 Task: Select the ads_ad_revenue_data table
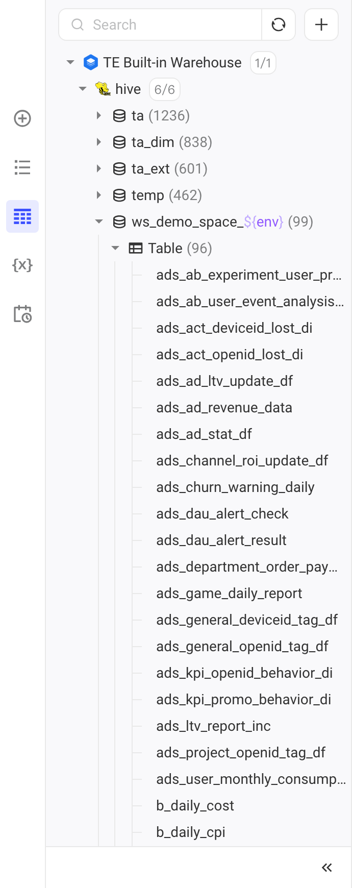click(x=224, y=407)
